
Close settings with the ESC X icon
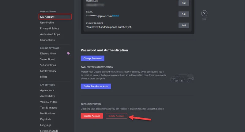coord(204,13)
